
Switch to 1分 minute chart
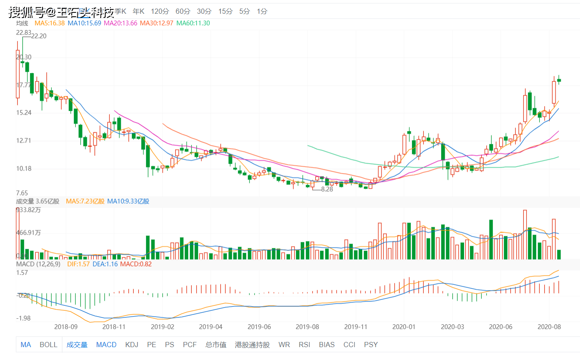pyautogui.click(x=262, y=11)
